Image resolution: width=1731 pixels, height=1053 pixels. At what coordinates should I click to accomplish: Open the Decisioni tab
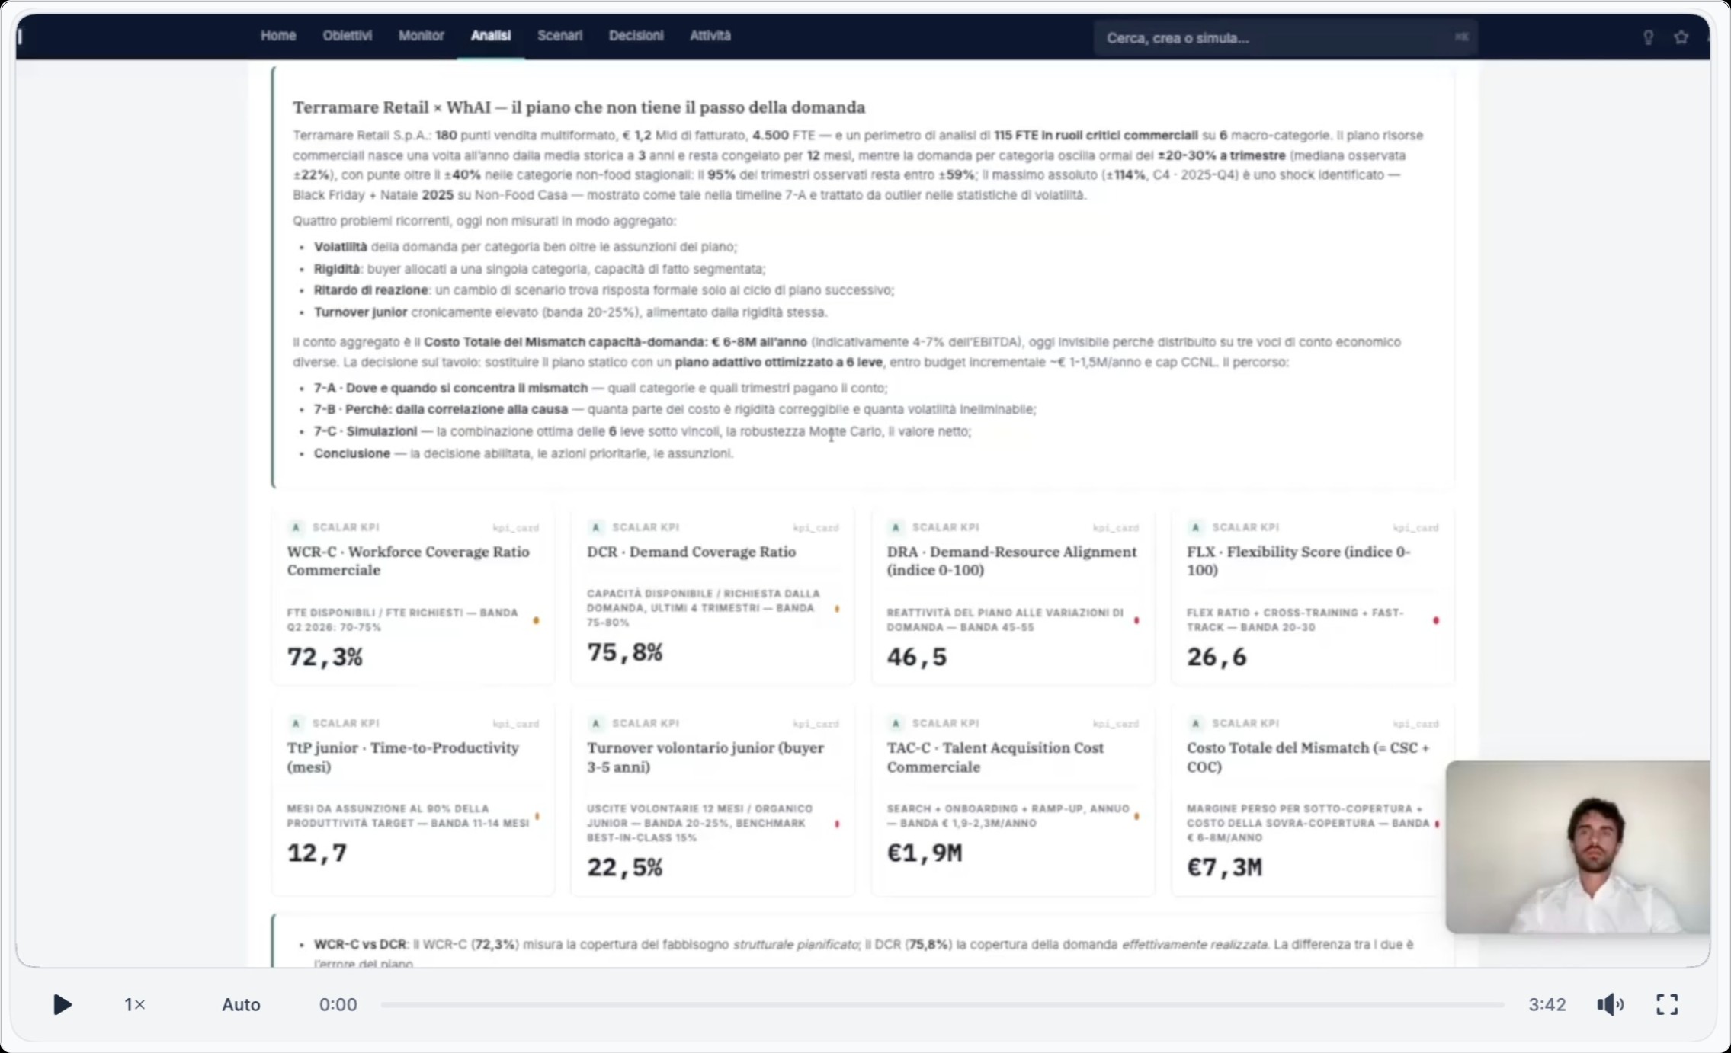tap(636, 36)
